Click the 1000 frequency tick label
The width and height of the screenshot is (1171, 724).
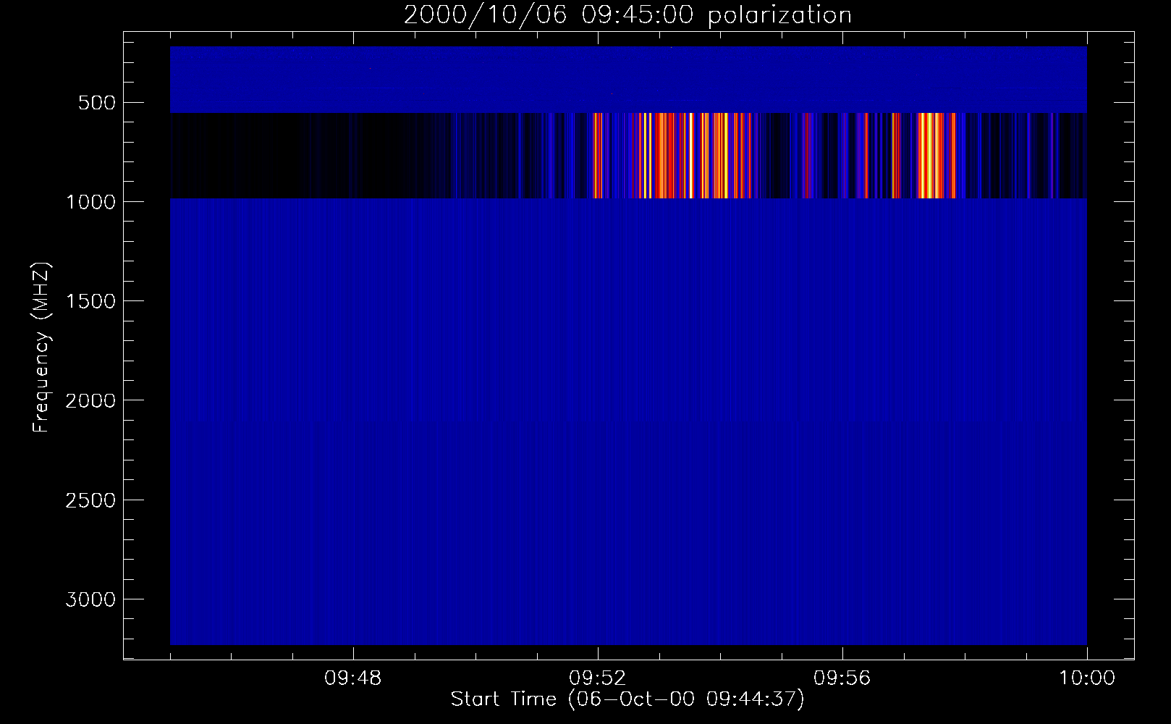[x=90, y=202]
